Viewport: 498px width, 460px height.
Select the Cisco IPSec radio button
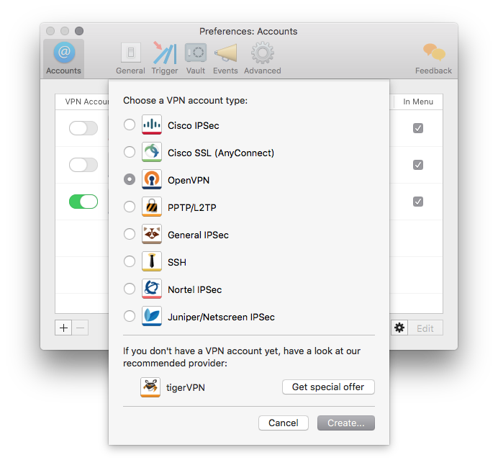pyautogui.click(x=130, y=125)
